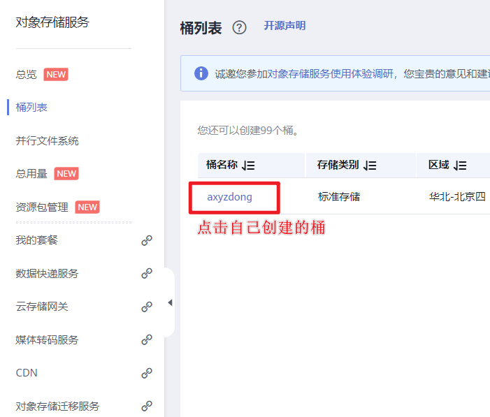Open 云存储网关 sidebar entry

tap(42, 307)
